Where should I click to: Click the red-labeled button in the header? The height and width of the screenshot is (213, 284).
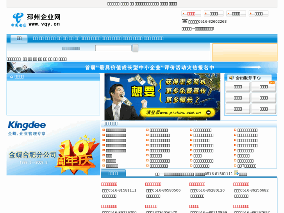coord(191,14)
